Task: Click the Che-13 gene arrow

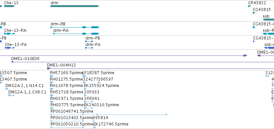Action: (9, 6)
